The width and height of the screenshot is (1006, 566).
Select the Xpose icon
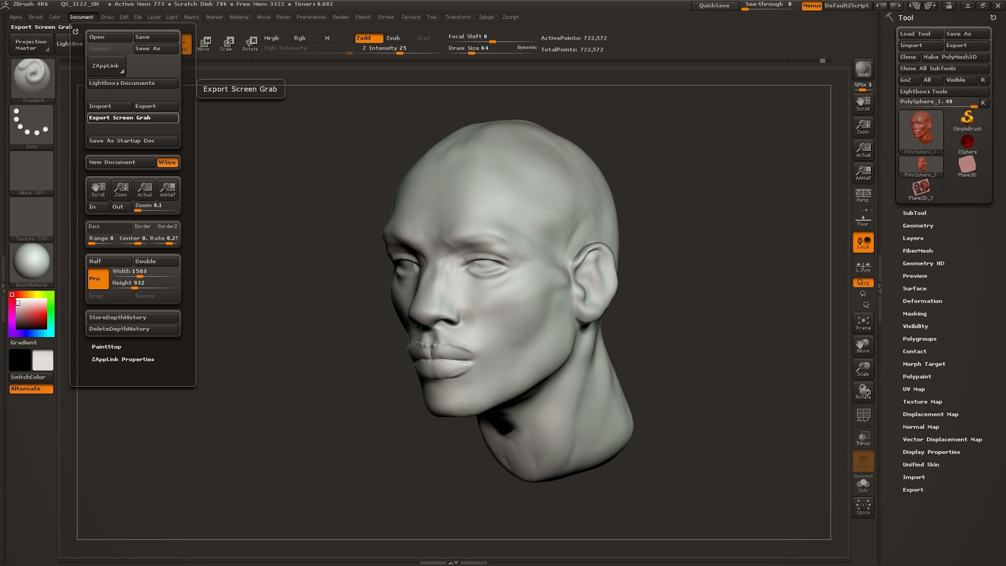coord(863,507)
